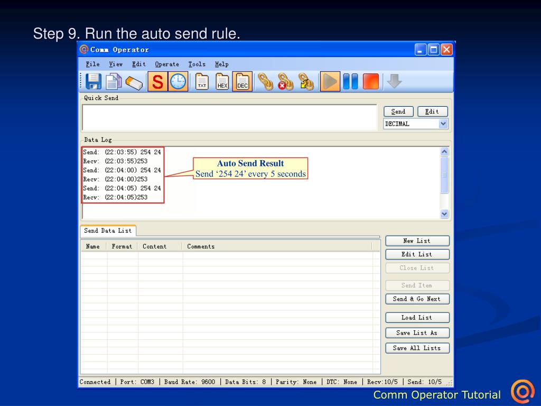Click the Copy documents toolbar icon
The height and width of the screenshot is (406, 541).
coord(114,82)
